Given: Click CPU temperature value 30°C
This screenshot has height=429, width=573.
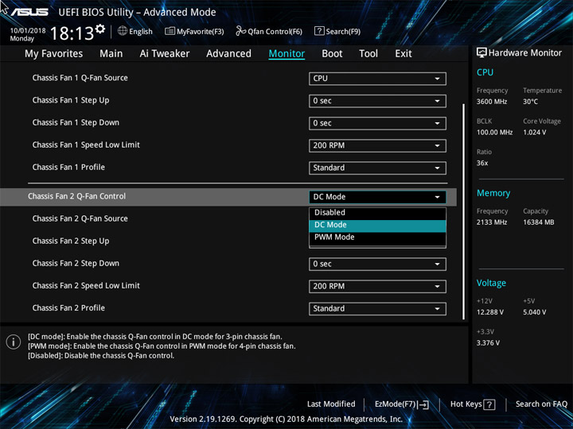Looking at the screenshot, I should [x=530, y=102].
